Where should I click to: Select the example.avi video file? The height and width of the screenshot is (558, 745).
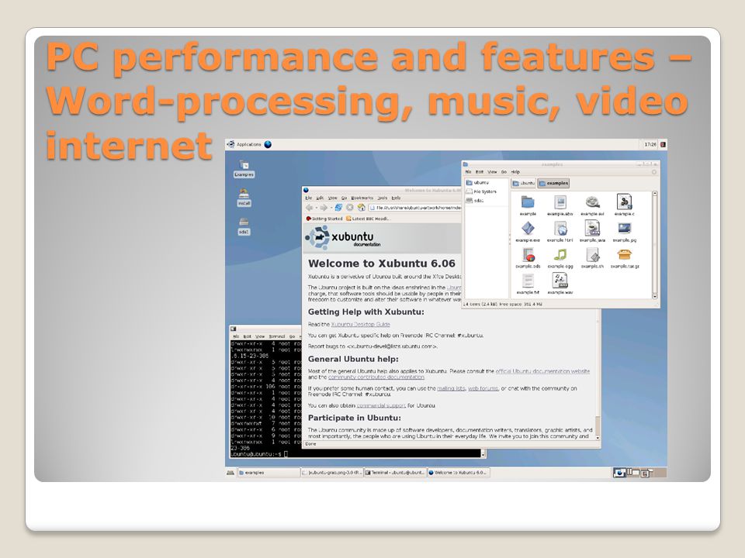tap(592, 205)
